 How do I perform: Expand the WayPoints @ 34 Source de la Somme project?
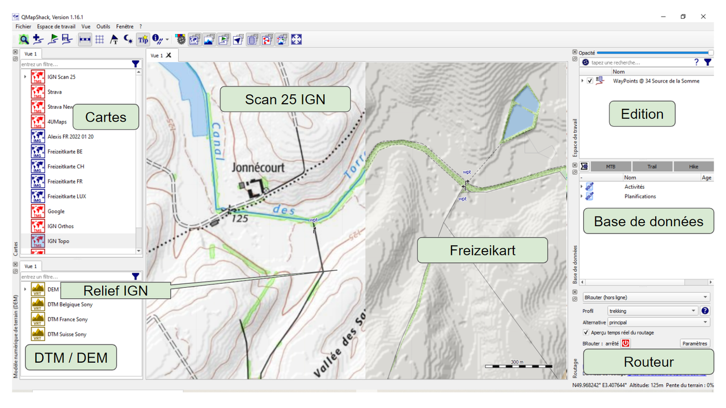(583, 81)
